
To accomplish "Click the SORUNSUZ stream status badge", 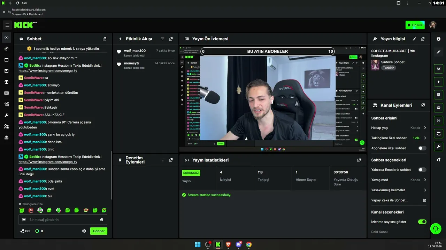I will [191, 173].
